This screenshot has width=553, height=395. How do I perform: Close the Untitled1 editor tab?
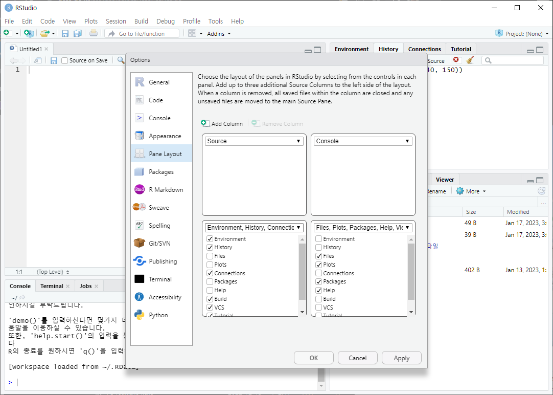(x=46, y=49)
